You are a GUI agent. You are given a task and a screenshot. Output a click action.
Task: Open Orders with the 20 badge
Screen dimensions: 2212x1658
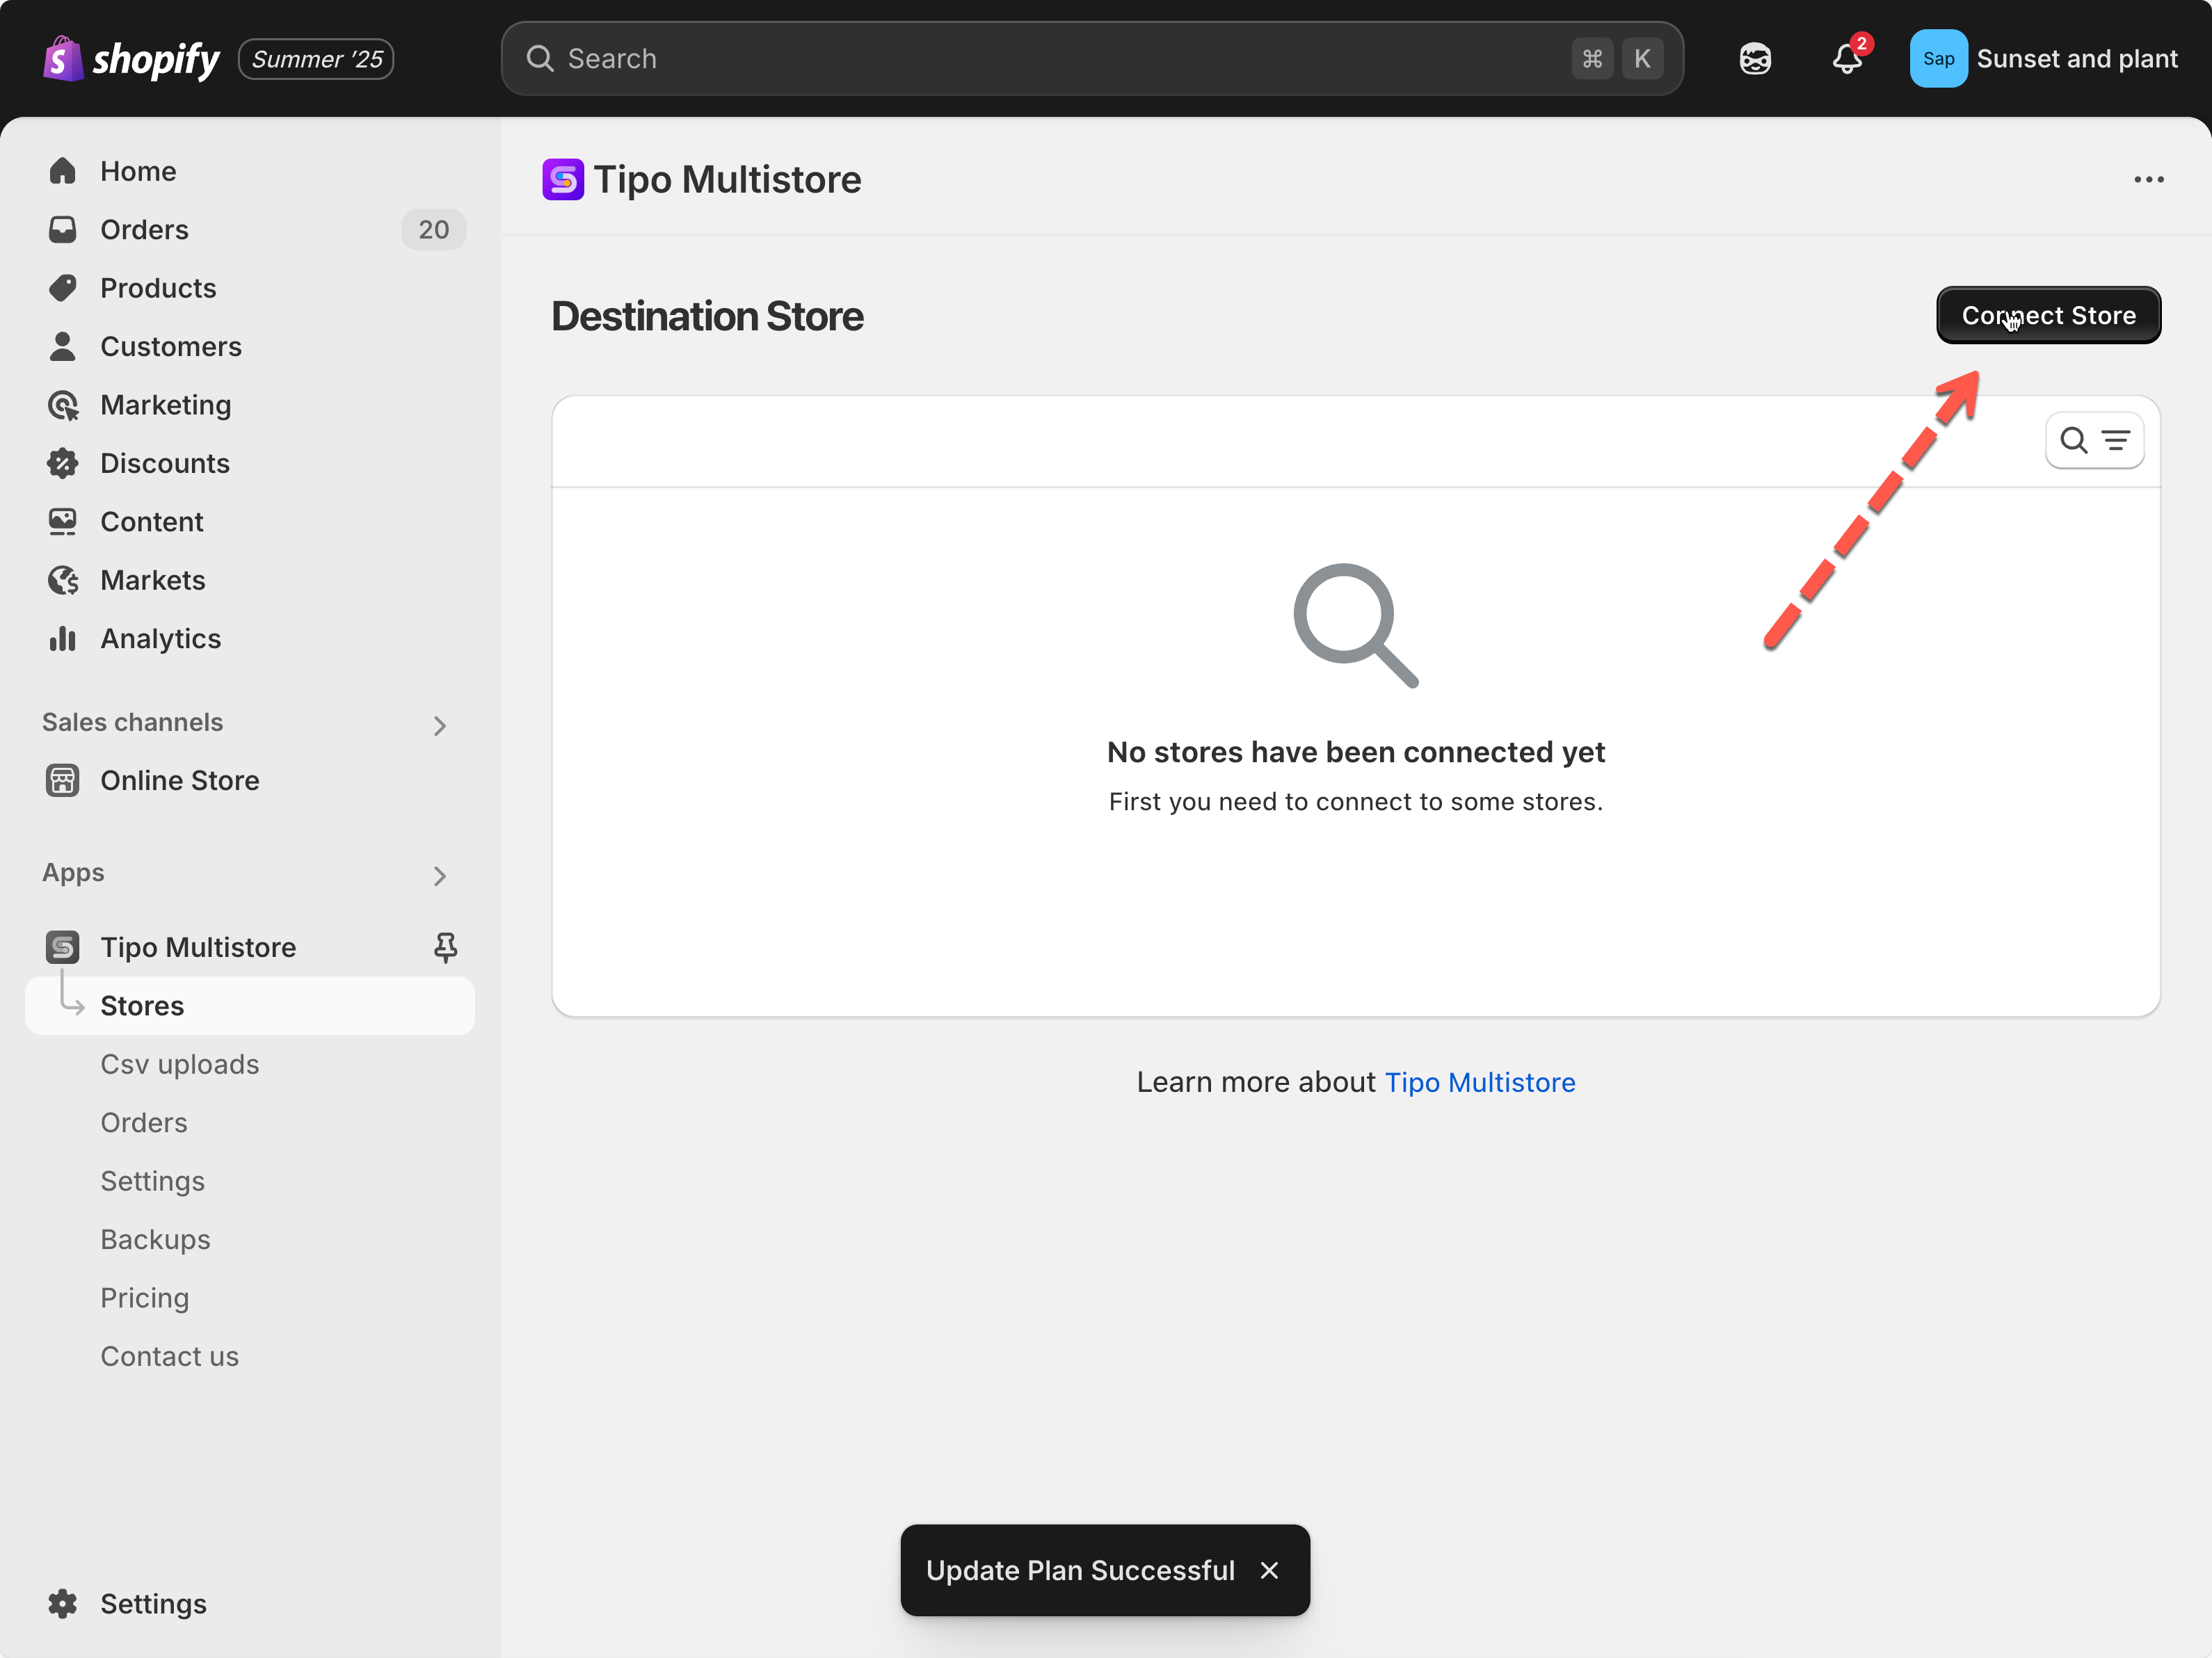[x=144, y=230]
